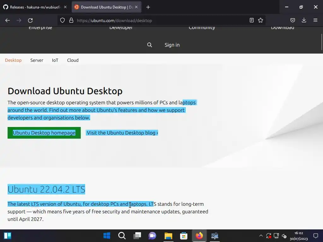Open the Developer navigation menu
This screenshot has width=323, height=242.
tap(121, 28)
